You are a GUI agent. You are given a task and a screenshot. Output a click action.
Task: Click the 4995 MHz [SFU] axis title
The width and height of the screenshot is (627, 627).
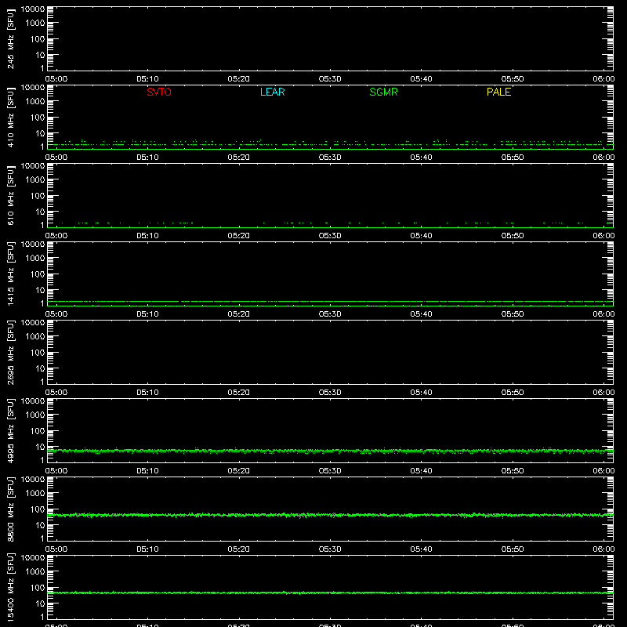click(10, 431)
